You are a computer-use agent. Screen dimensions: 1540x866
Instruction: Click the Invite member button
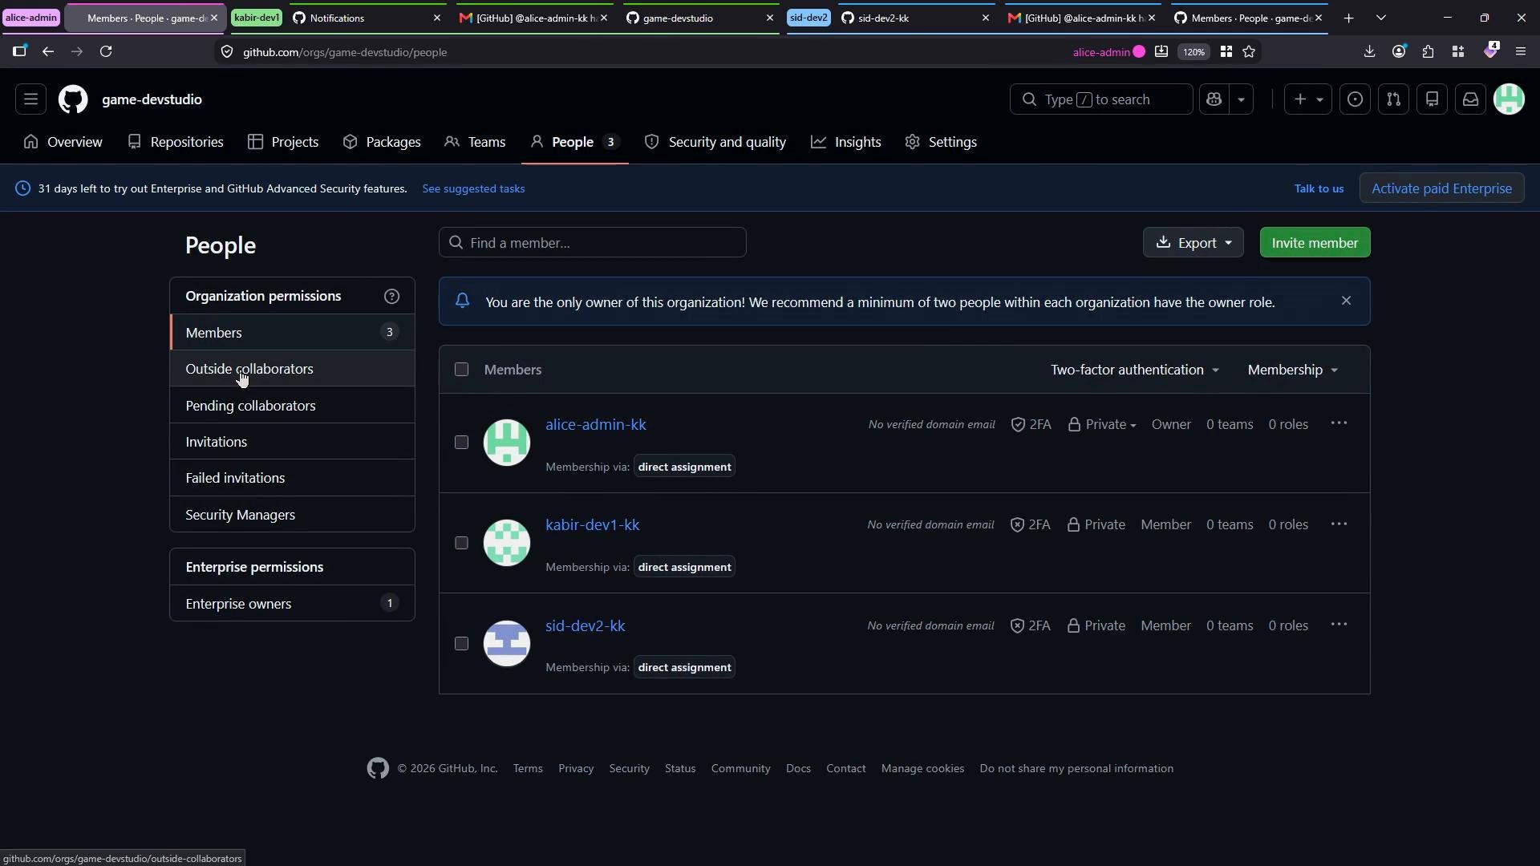tap(1315, 243)
